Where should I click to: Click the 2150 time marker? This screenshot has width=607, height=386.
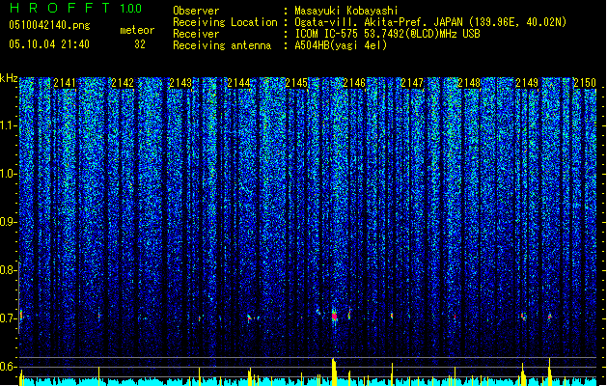pos(585,83)
